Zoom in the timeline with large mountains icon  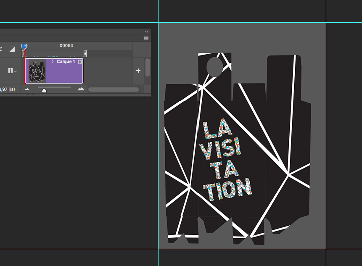tap(81, 89)
